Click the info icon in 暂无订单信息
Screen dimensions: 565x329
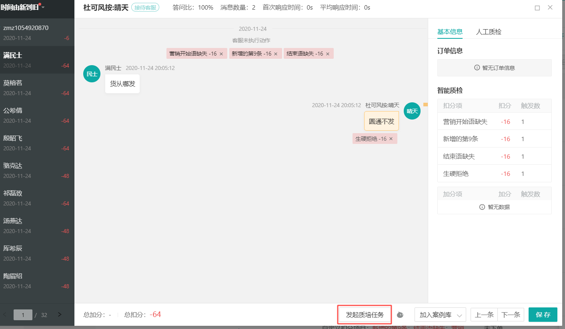pos(477,68)
